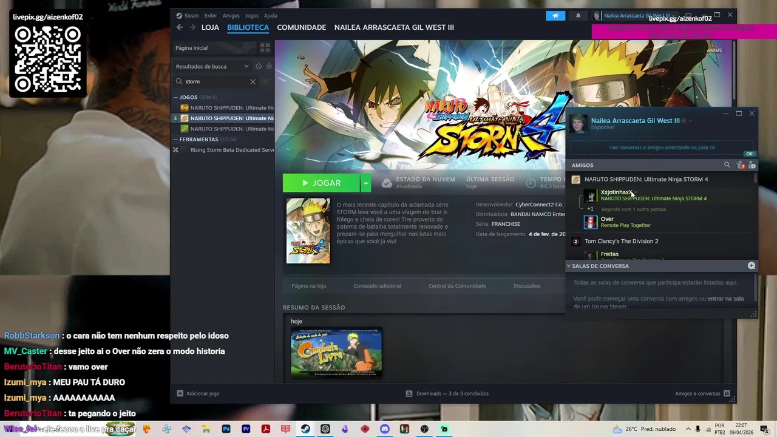Open the Ajuda menu
777x437 pixels.
point(271,16)
